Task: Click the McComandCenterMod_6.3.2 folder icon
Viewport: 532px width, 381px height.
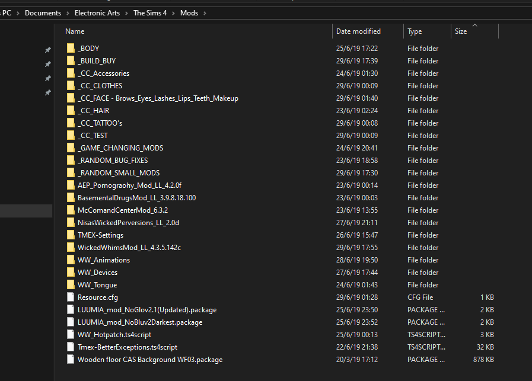Action: [71, 210]
